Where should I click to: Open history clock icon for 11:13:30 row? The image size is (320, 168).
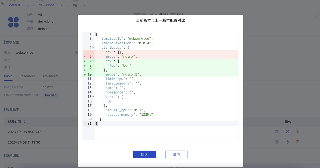287,142
